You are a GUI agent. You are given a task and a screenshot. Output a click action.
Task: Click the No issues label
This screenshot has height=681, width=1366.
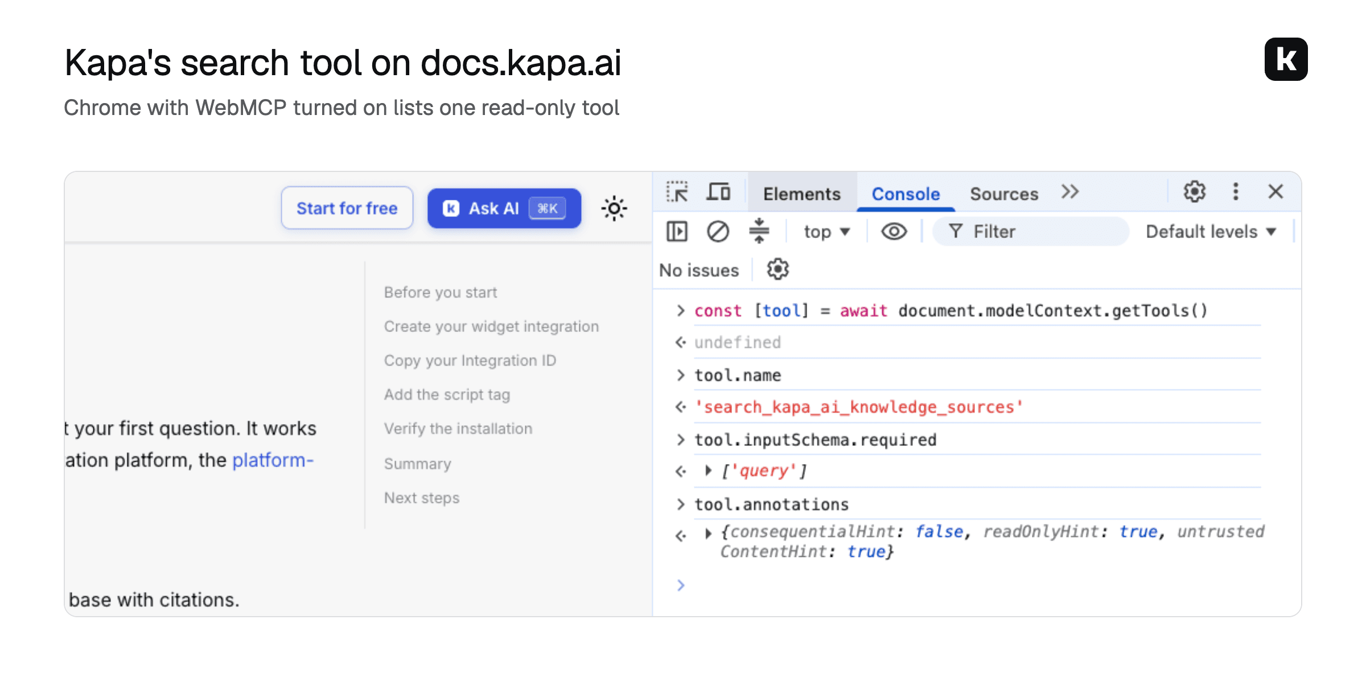(699, 270)
